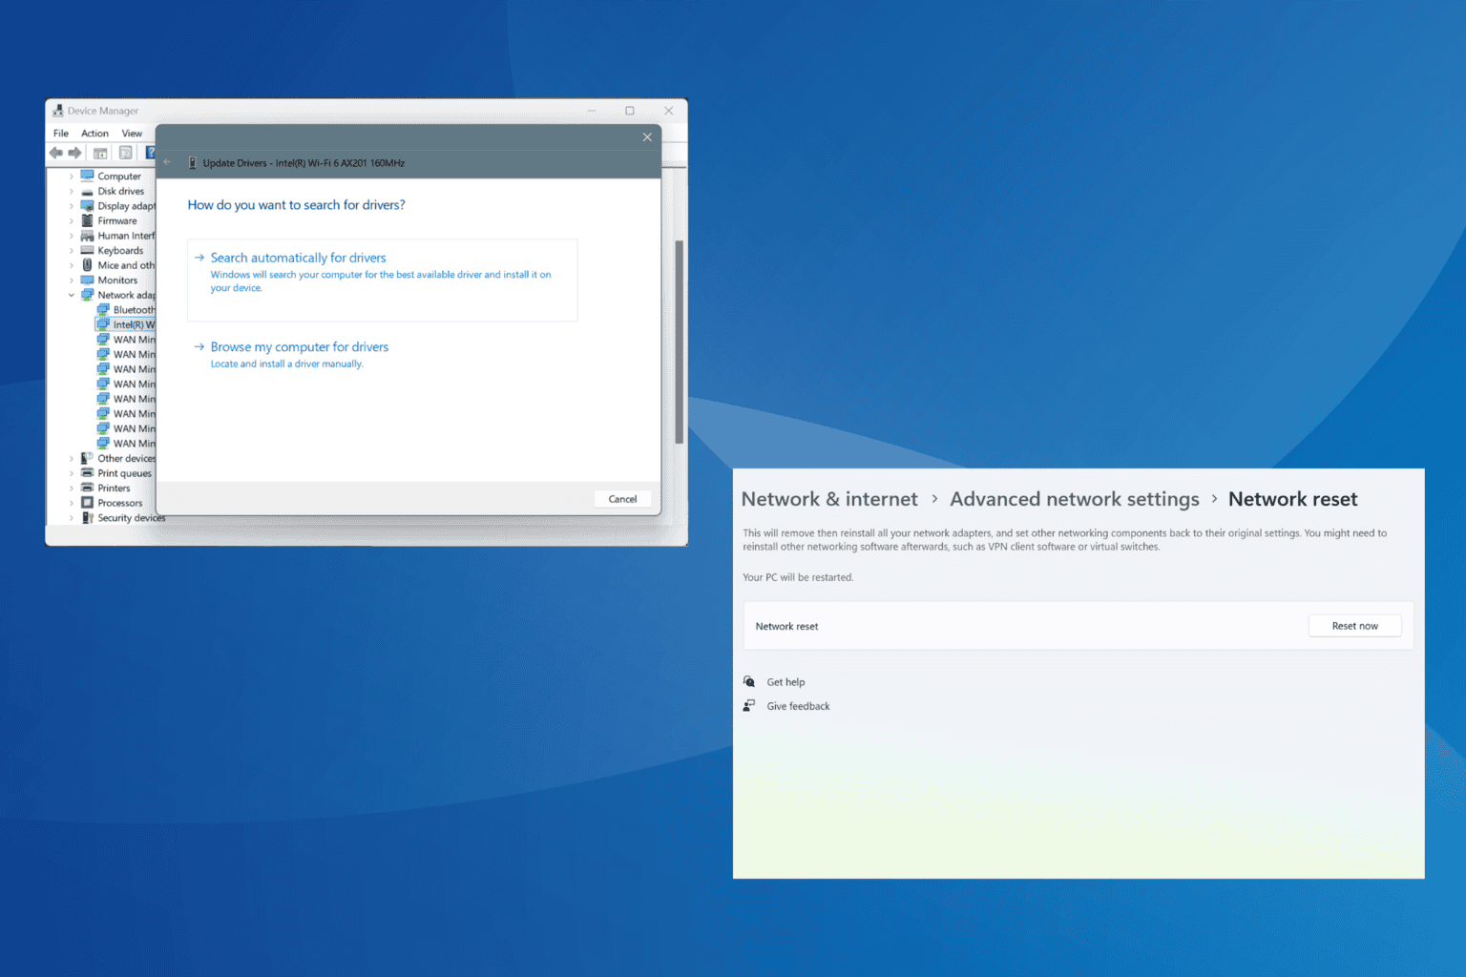This screenshot has height=977, width=1466.
Task: Select the Printers tree label
Action: point(114,488)
